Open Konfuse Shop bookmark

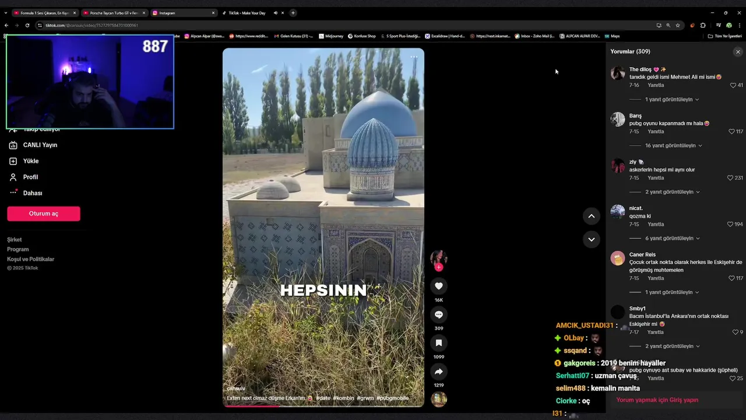tap(362, 36)
